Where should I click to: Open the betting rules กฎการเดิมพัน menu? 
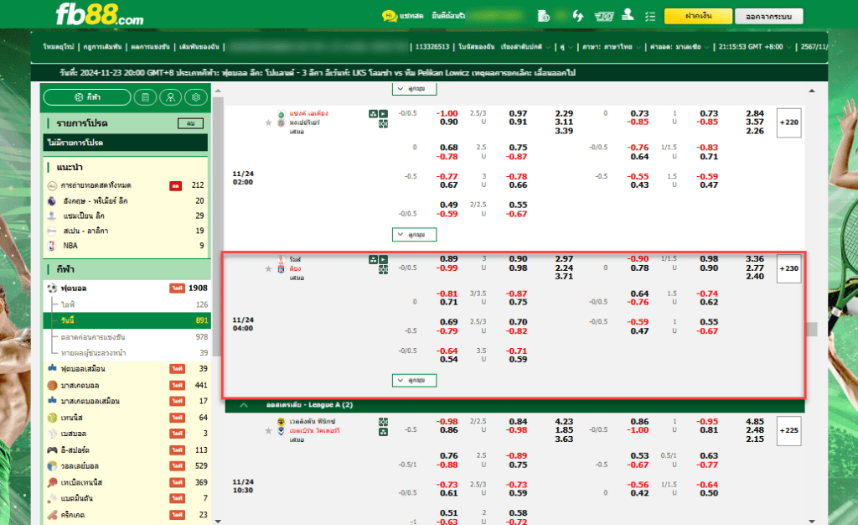[x=102, y=47]
